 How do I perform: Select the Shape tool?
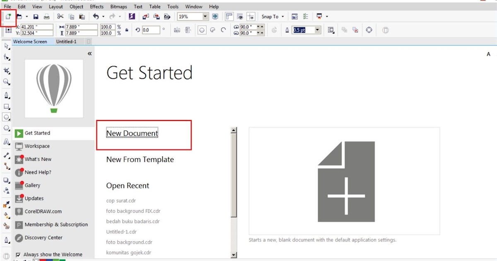point(6,58)
